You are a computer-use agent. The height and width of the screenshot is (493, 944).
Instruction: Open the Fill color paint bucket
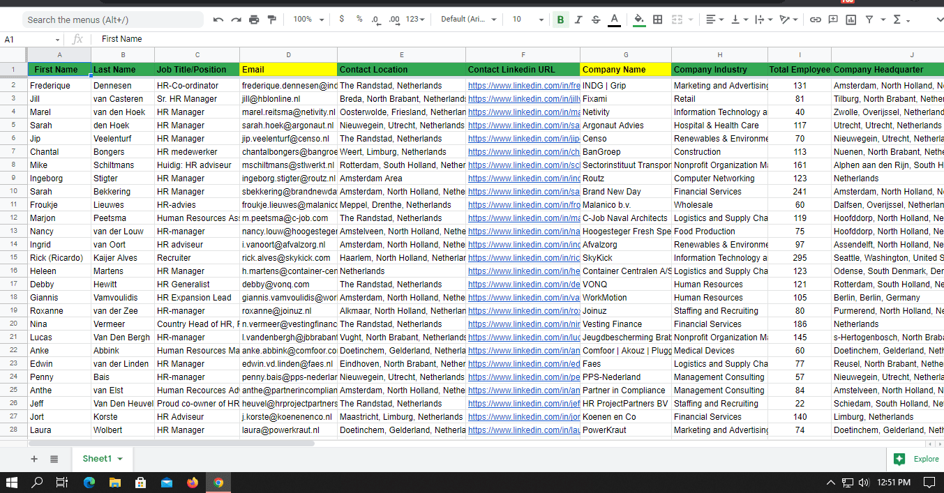point(638,20)
